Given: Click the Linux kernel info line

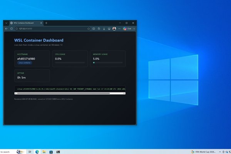Looking at the screenshot, I should click(x=71, y=89).
